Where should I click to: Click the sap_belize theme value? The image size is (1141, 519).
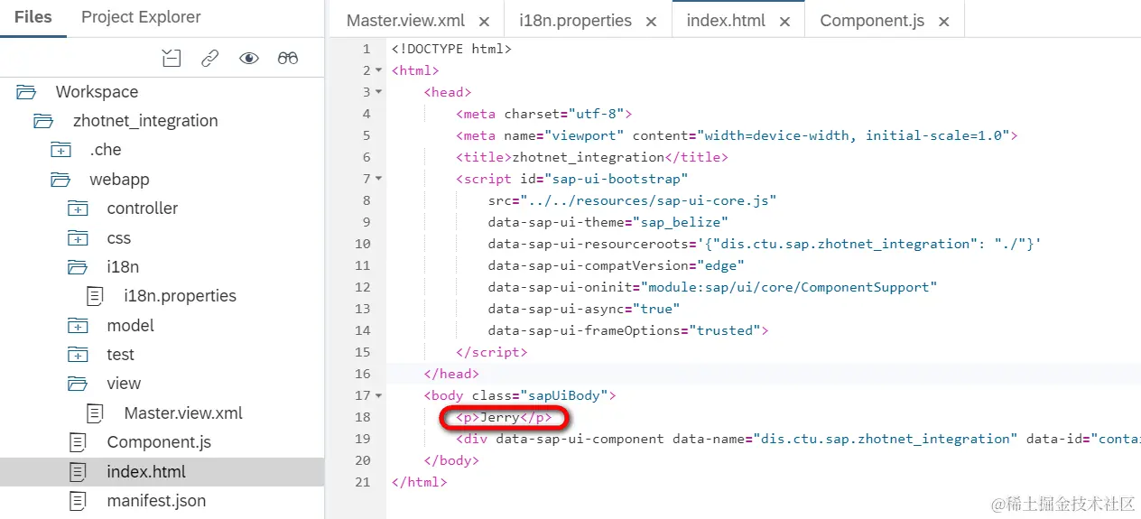click(x=680, y=222)
